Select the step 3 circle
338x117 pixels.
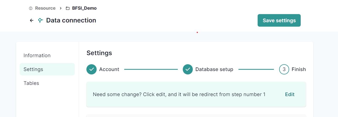click(x=284, y=69)
